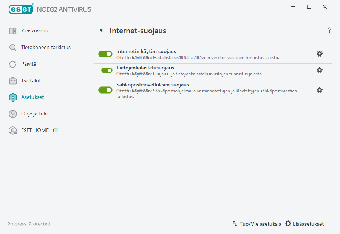Open Ohje ja tuki help icon
Image resolution: width=340 pixels, height=234 pixels.
[x=12, y=114]
